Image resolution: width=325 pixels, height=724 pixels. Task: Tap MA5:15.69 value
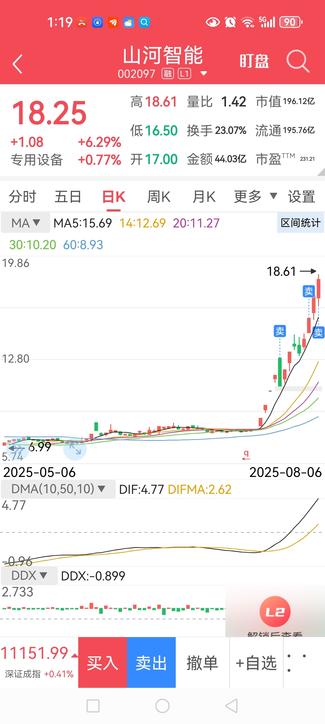pyautogui.click(x=83, y=223)
